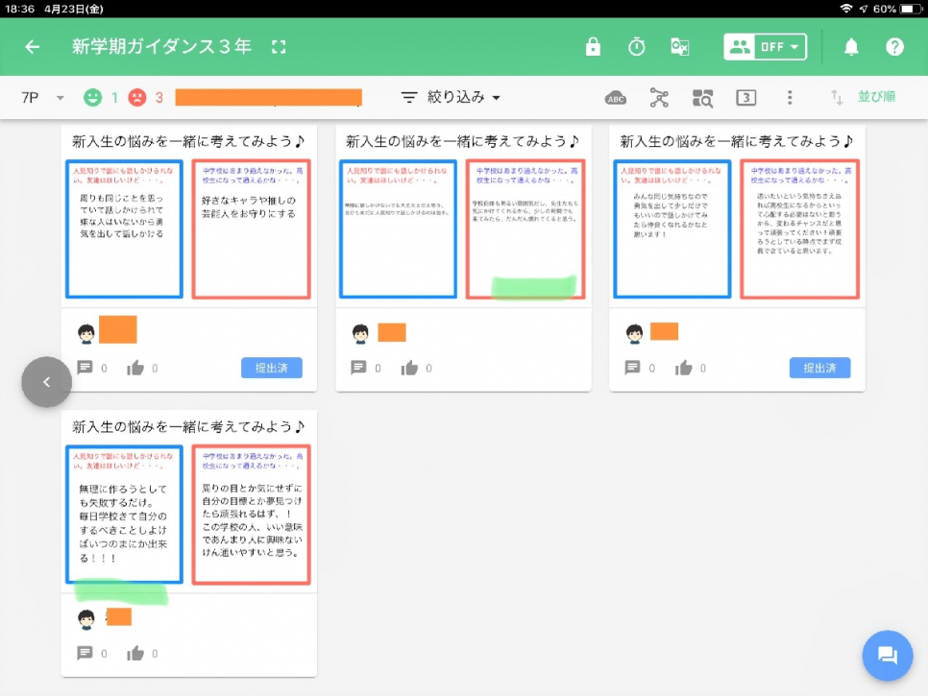Open the three-dot more options menu
Viewport: 928px width, 696px height.
tap(790, 97)
